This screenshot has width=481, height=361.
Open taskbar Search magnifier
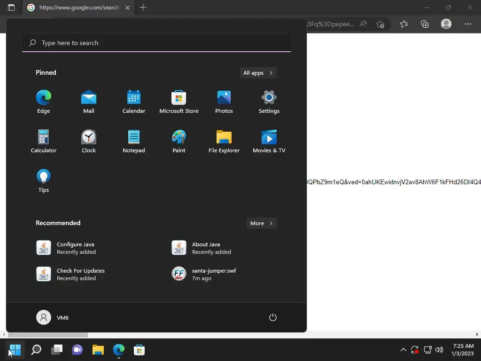(36, 350)
